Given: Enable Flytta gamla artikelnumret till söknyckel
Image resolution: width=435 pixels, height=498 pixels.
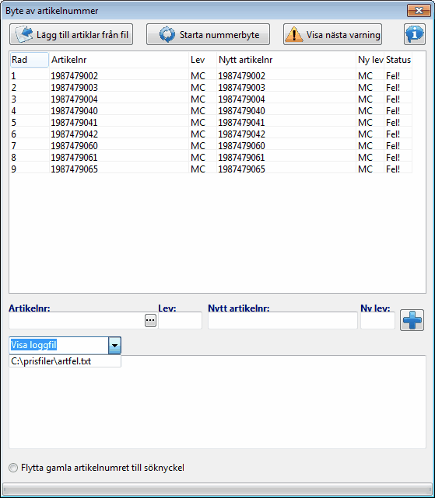Looking at the screenshot, I should click(13, 468).
